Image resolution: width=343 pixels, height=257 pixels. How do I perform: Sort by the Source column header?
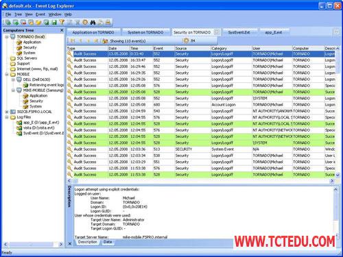(193, 49)
